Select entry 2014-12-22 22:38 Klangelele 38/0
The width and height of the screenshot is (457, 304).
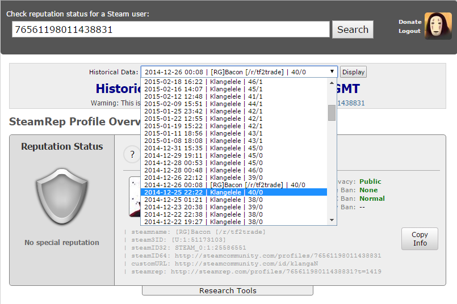click(x=234, y=214)
